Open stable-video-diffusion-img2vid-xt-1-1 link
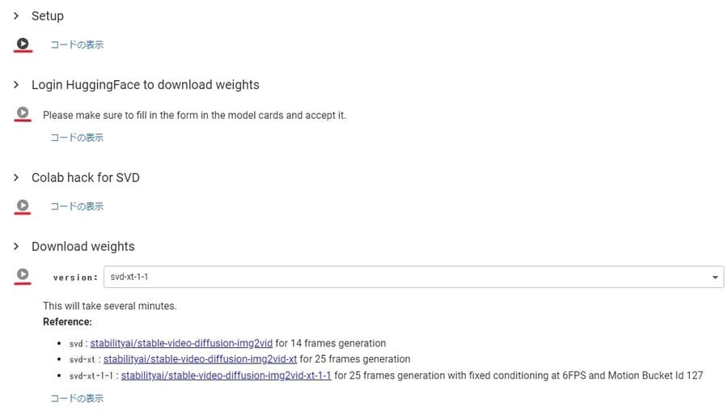The image size is (728, 420). point(226,375)
